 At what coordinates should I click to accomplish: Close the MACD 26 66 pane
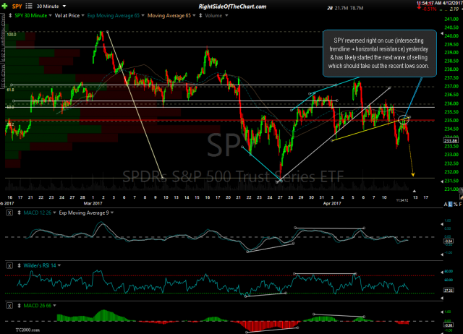9,306
